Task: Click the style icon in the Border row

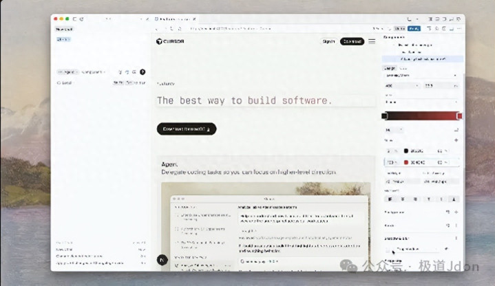Action: point(447,225)
